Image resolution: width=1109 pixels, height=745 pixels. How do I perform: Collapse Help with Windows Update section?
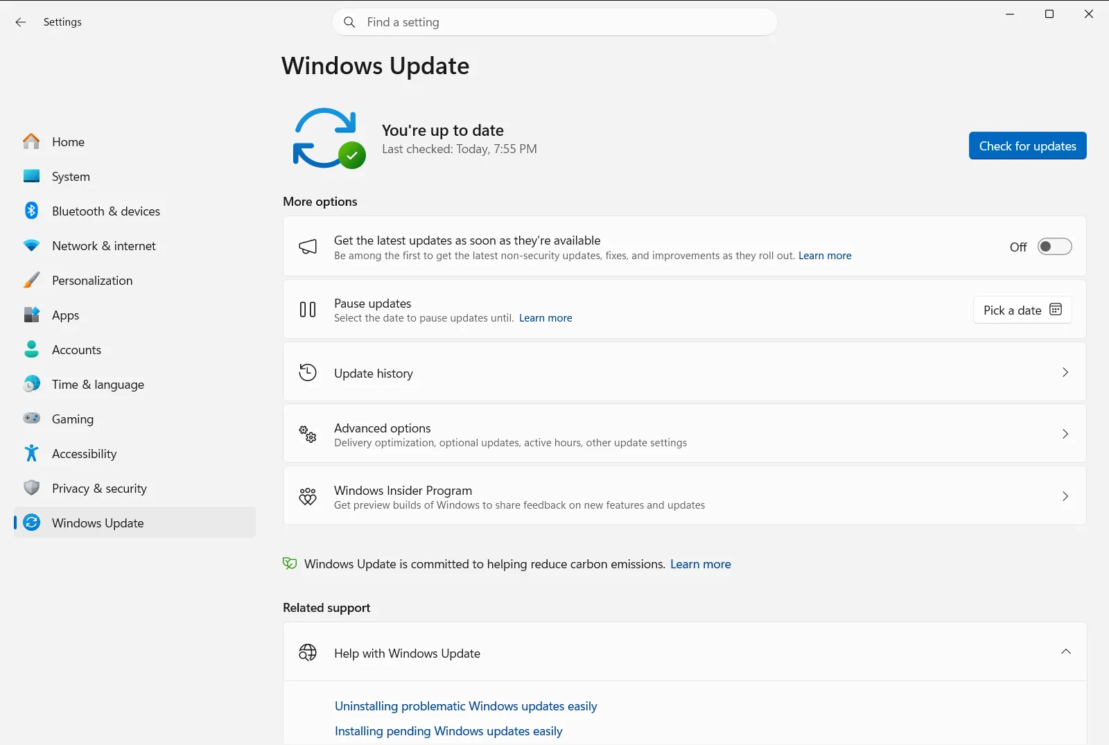pos(1065,651)
